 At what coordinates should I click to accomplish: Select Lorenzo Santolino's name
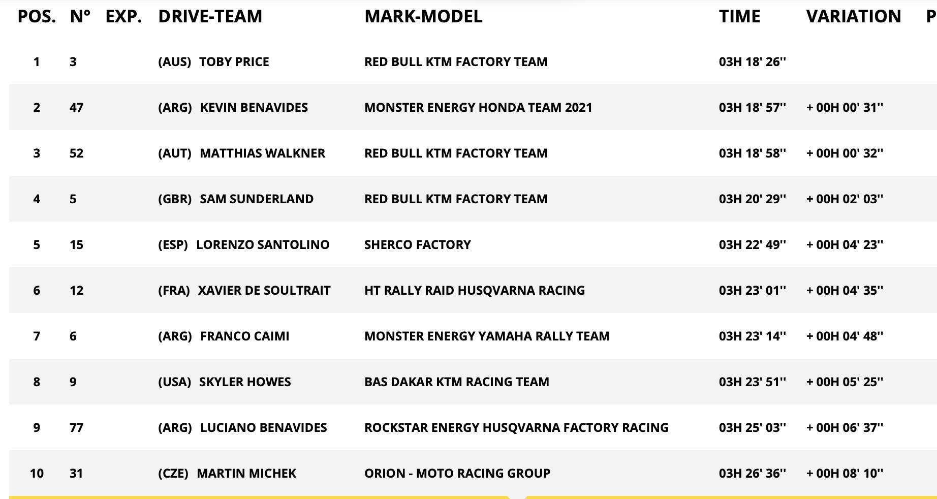pyautogui.click(x=262, y=245)
